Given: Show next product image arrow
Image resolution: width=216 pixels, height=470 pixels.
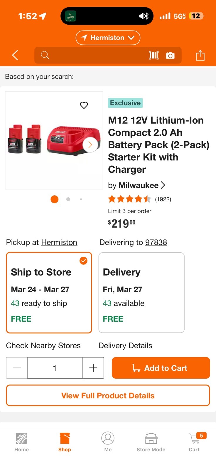Looking at the screenshot, I should pos(90,145).
